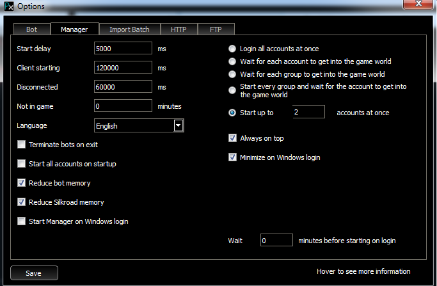Image resolution: width=437 pixels, height=286 pixels.
Task: Select the HTTP tab
Action: coord(179,29)
